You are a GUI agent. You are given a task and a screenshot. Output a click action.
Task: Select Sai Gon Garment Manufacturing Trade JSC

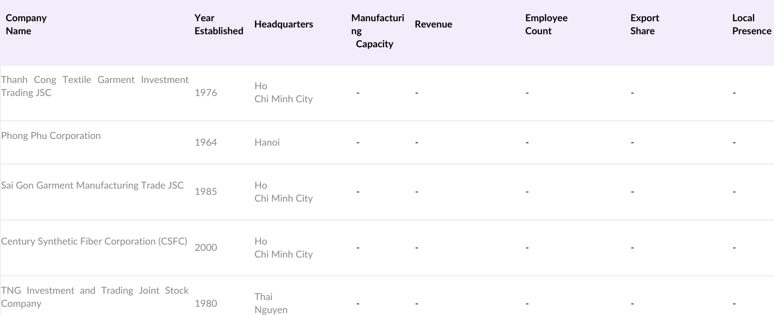click(x=92, y=185)
